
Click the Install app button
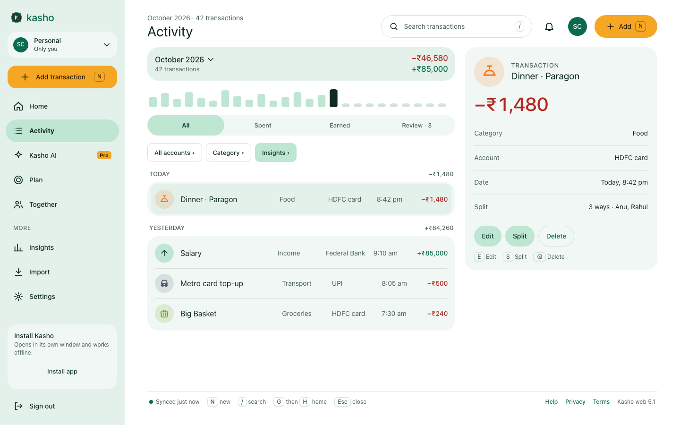tap(62, 372)
